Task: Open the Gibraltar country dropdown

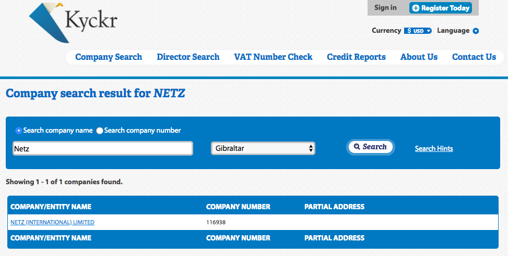Action: click(x=263, y=148)
